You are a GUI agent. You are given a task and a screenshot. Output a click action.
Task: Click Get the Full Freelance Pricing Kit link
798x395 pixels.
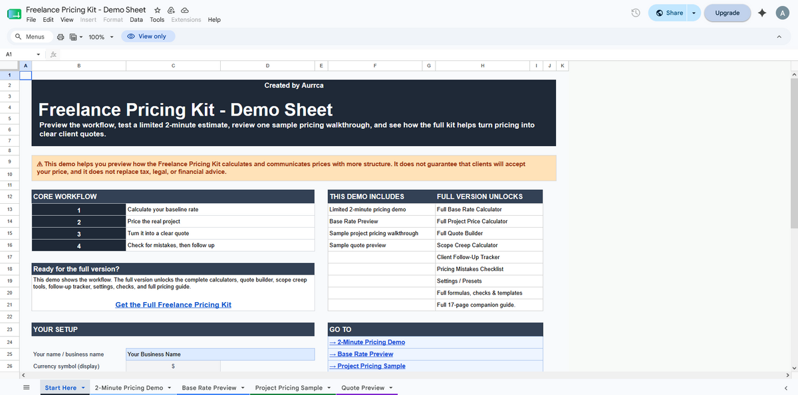(174, 305)
